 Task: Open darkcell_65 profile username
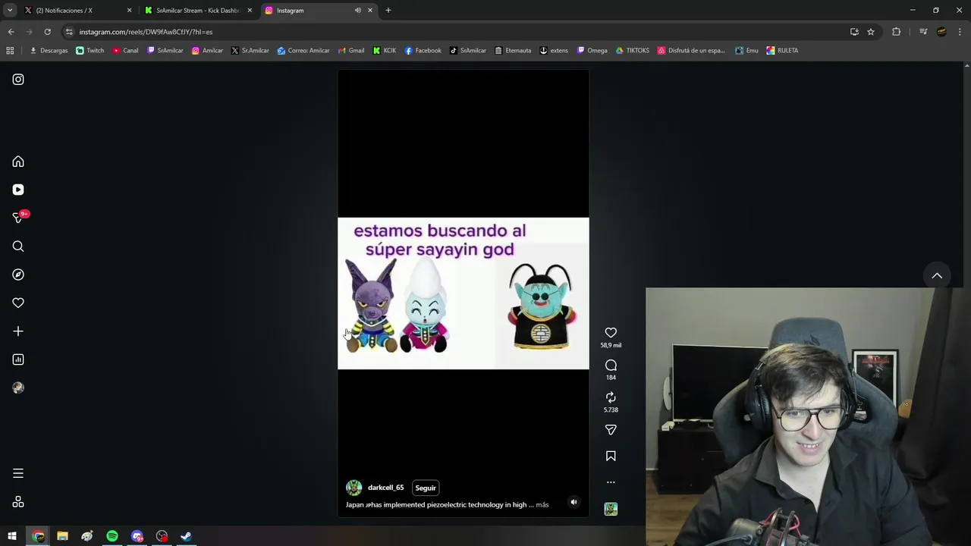385,488
